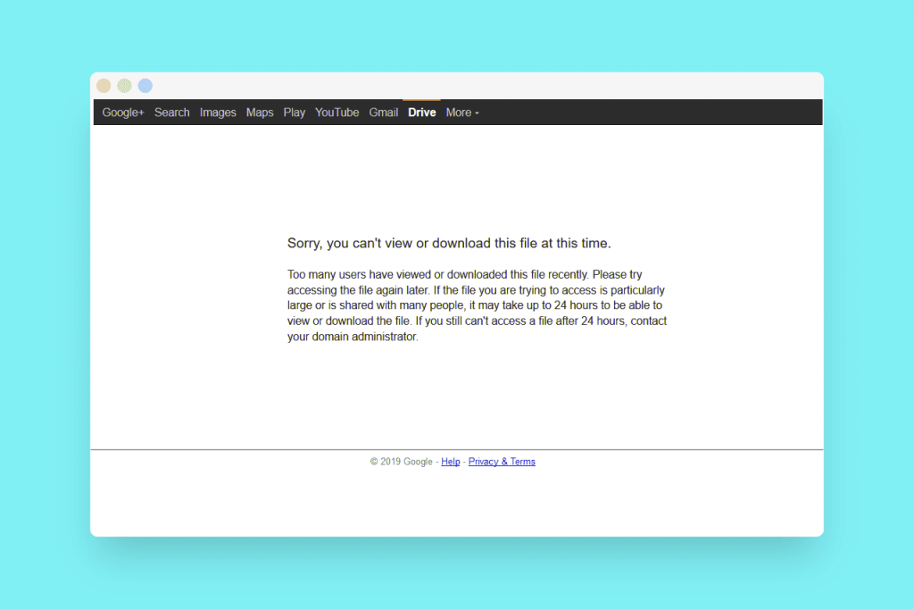
Task: Open the Privacy & Terms link
Action: pyautogui.click(x=502, y=462)
